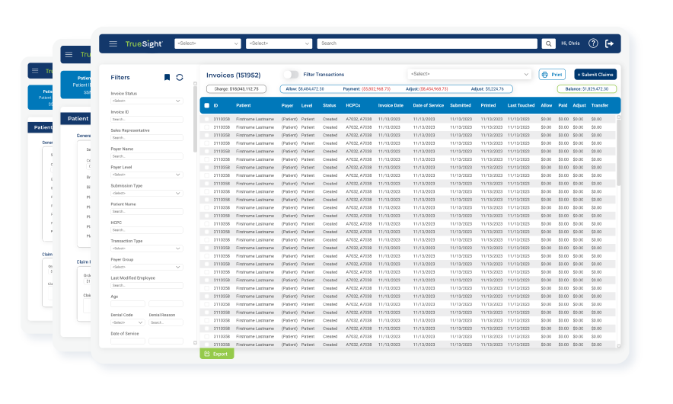This screenshot has width=673, height=404.
Task: Open the first Select dropdown in top bar
Action: pos(208,43)
